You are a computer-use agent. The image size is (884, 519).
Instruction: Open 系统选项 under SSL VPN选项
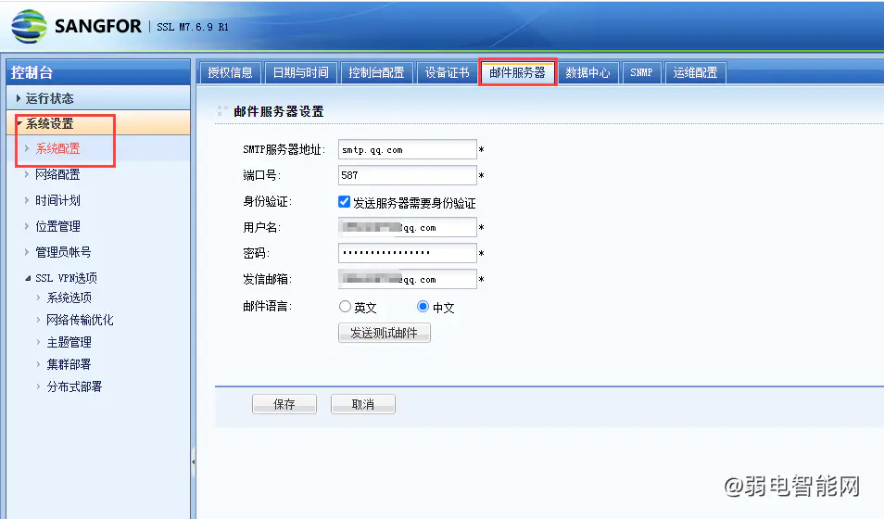point(69,297)
